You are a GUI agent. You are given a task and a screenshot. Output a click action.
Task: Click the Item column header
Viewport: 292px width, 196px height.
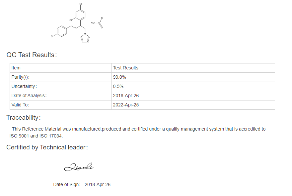tap(16, 68)
